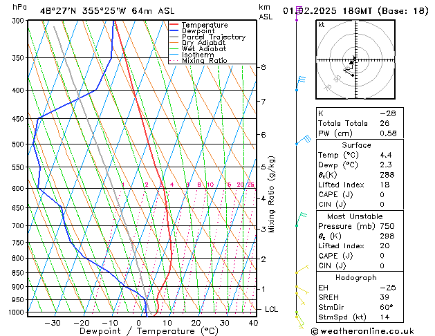Click the PW (cm) value 0.58

(389, 133)
